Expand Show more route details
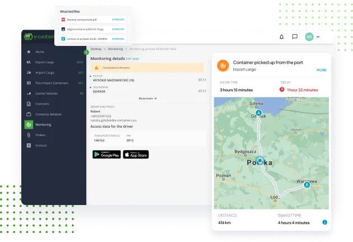 click(x=148, y=99)
